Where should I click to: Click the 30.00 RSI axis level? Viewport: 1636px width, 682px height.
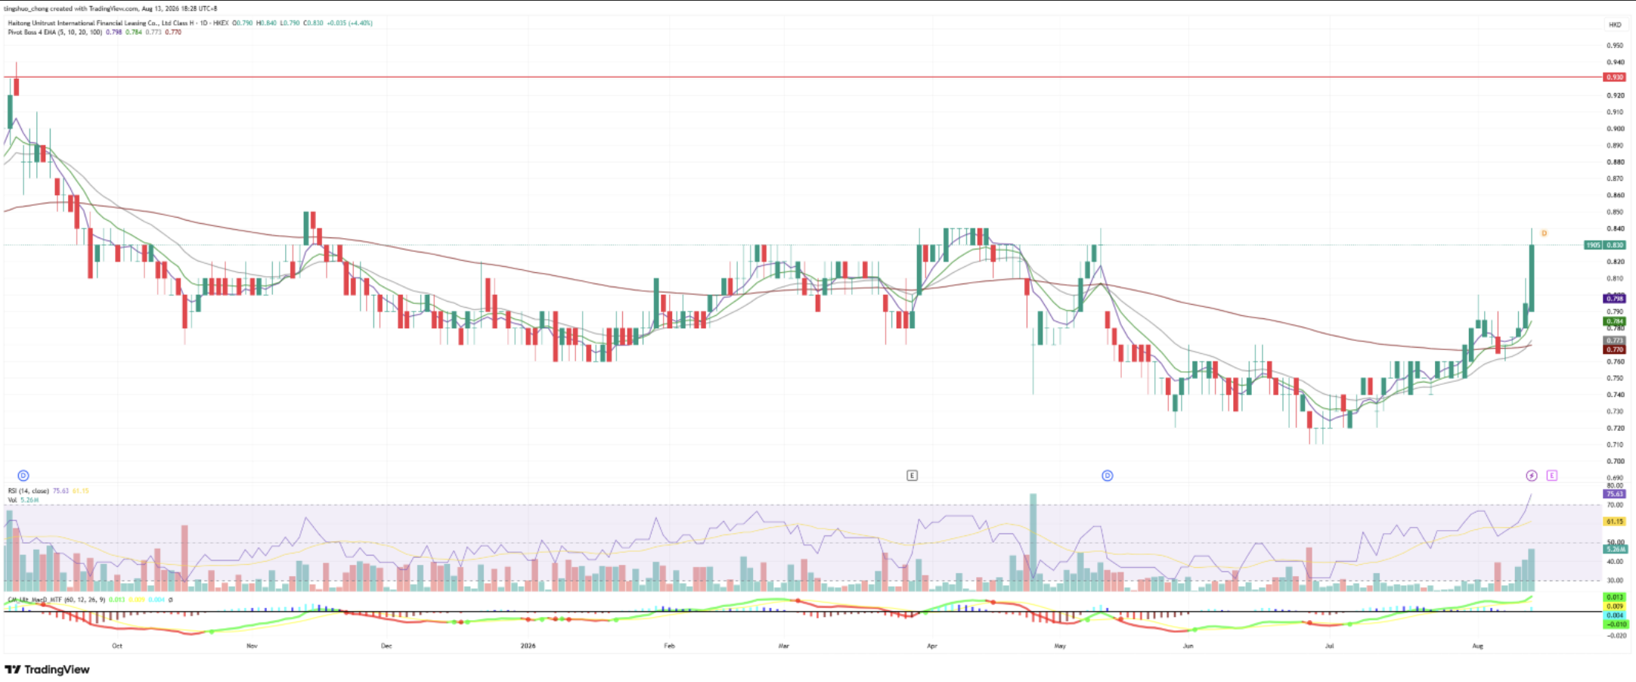pyautogui.click(x=1615, y=581)
